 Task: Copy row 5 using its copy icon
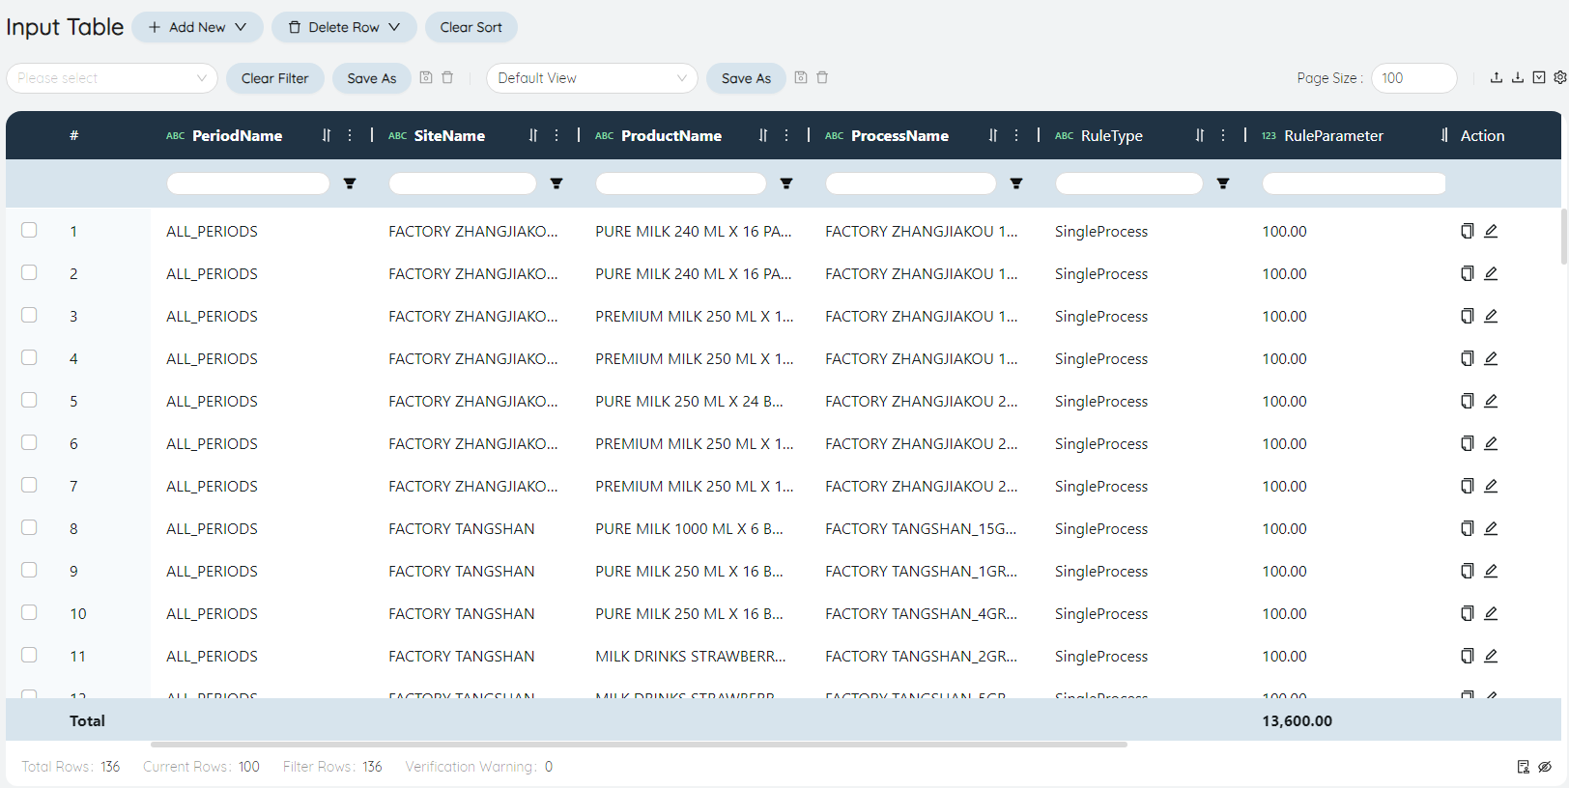tap(1467, 401)
